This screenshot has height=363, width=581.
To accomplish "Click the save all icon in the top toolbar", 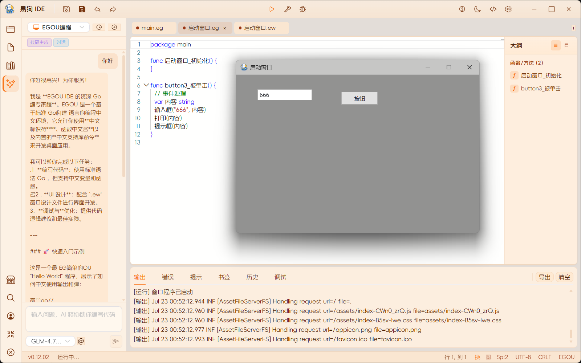I will point(82,9).
